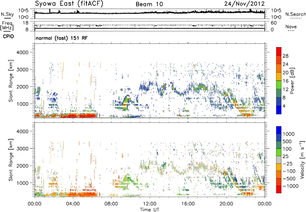Screen dimensions: 306x212
Task: Select the plot title 'Syowa East (fitACF)'
Action: [69, 3]
